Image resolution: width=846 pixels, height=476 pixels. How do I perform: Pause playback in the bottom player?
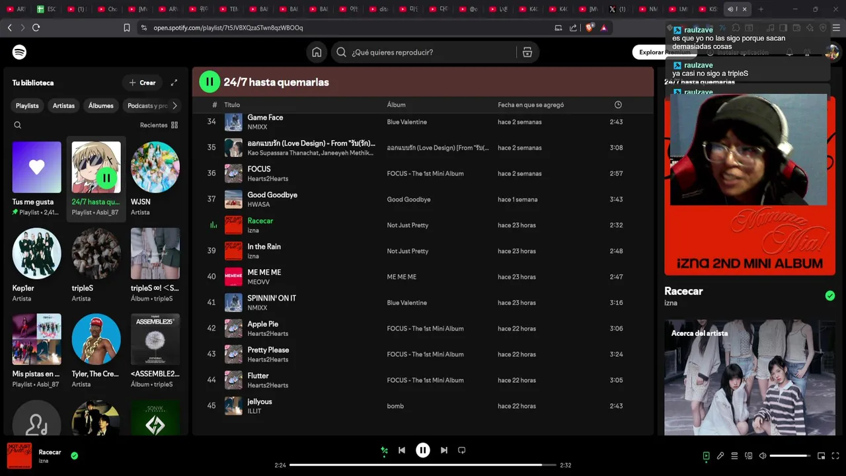pos(423,450)
